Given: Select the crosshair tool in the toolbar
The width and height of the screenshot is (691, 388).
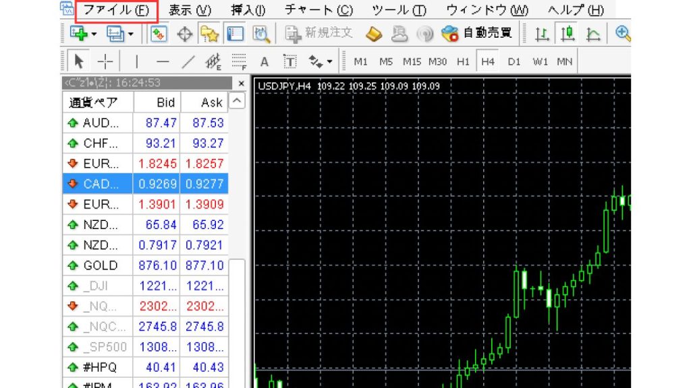Looking at the screenshot, I should click(x=105, y=62).
